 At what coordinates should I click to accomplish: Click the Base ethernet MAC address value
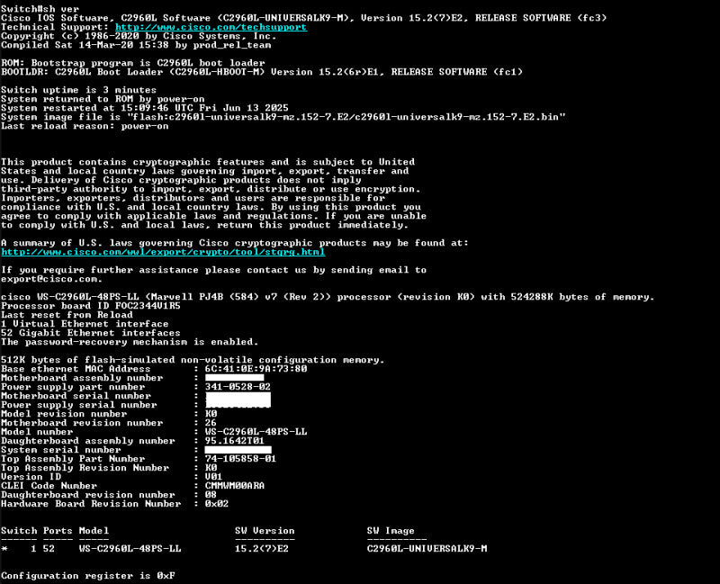point(256,369)
